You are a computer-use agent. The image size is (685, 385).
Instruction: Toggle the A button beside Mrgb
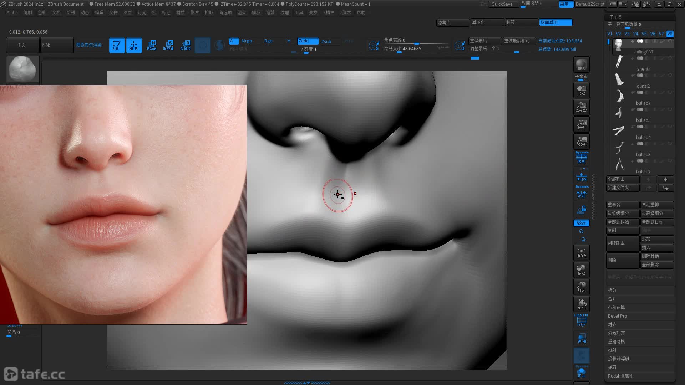[234, 41]
